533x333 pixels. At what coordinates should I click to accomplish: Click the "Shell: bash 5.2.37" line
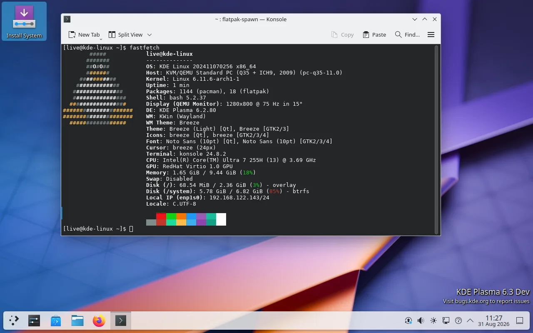176,98
